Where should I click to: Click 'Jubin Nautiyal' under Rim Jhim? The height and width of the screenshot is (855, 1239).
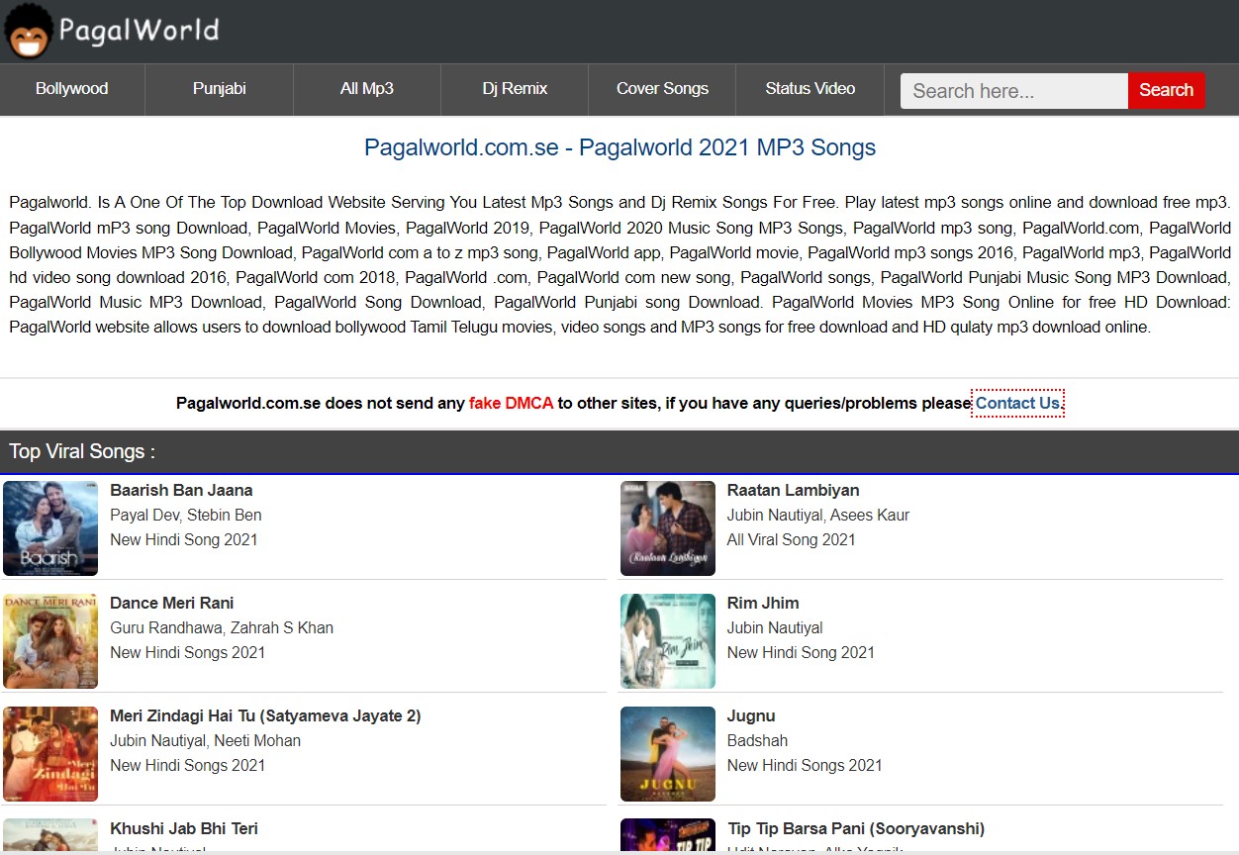[775, 627]
